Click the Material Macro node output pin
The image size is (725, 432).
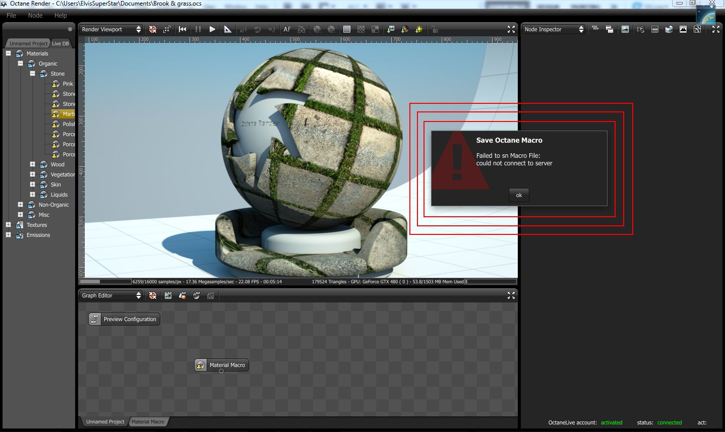click(221, 371)
